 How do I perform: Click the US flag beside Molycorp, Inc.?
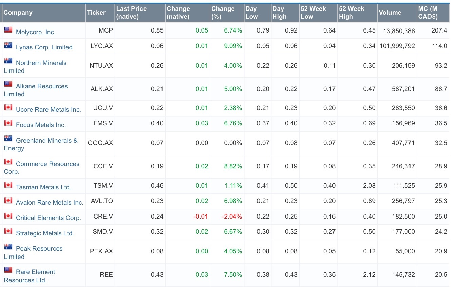(x=8, y=29)
